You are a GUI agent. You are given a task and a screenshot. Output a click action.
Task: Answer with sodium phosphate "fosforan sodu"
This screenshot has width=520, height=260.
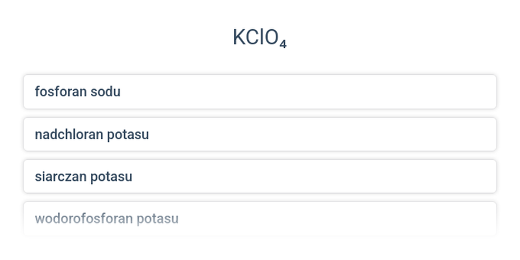tap(260, 92)
